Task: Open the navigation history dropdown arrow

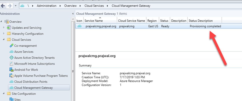Action: point(15,6)
